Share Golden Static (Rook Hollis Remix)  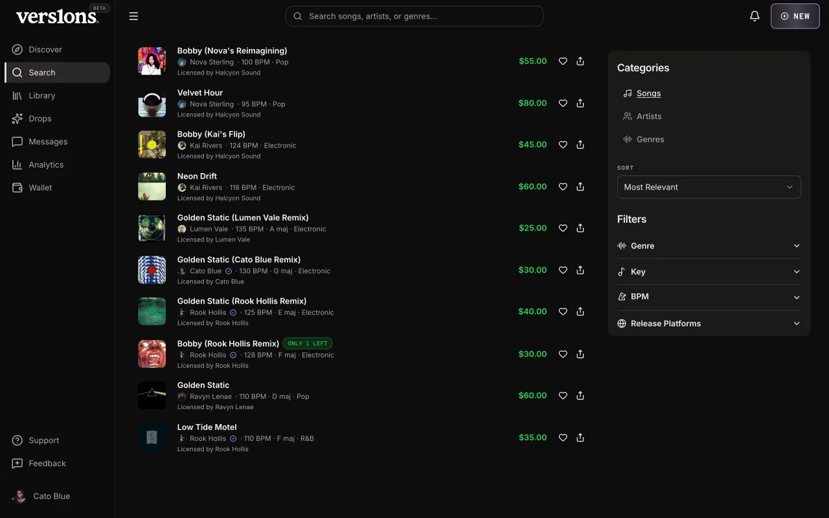pos(580,311)
